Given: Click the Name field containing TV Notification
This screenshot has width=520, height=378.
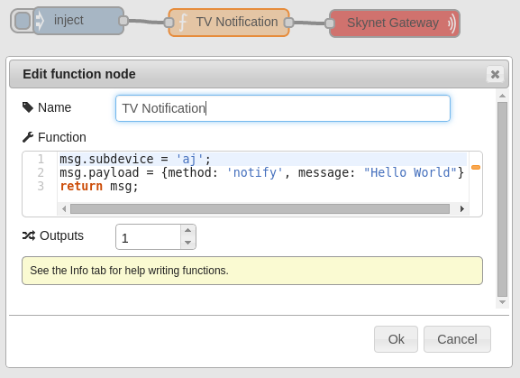Looking at the screenshot, I should 283,108.
